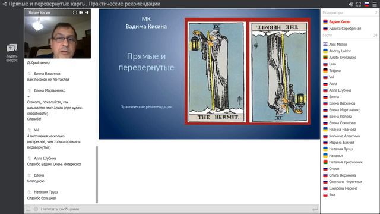Image resolution: width=380 pixels, height=214 pixels.
Task: Click reply icon next to Алла Шубина message
Action: (30, 158)
